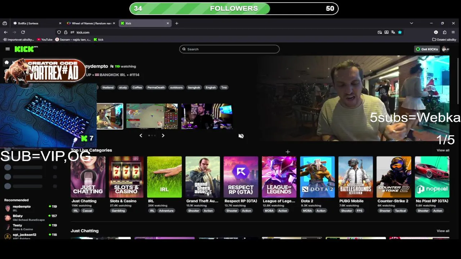Screen dimensions: 461x259
Task: Open the Firefox application menu icon
Action: [453, 32]
